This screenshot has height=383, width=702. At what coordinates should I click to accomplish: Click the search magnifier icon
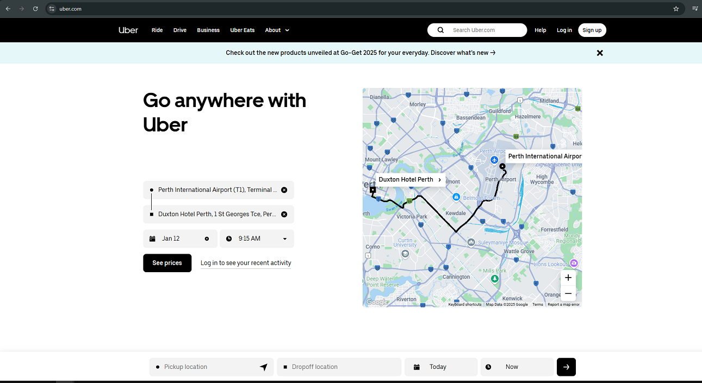pos(440,30)
